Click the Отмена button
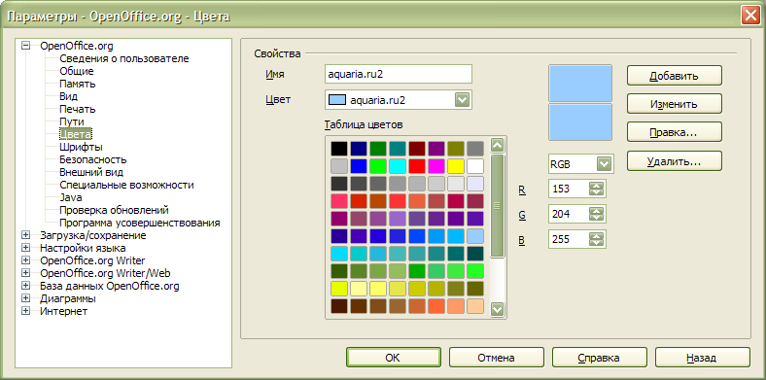The image size is (766, 380). pyautogui.click(x=497, y=358)
